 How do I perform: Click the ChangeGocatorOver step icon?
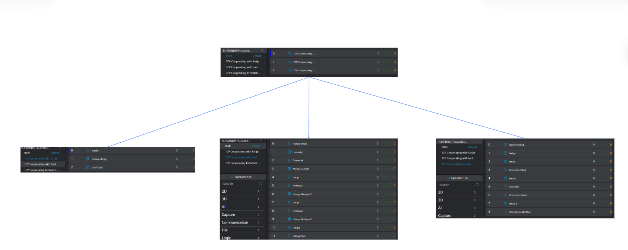(x=505, y=212)
